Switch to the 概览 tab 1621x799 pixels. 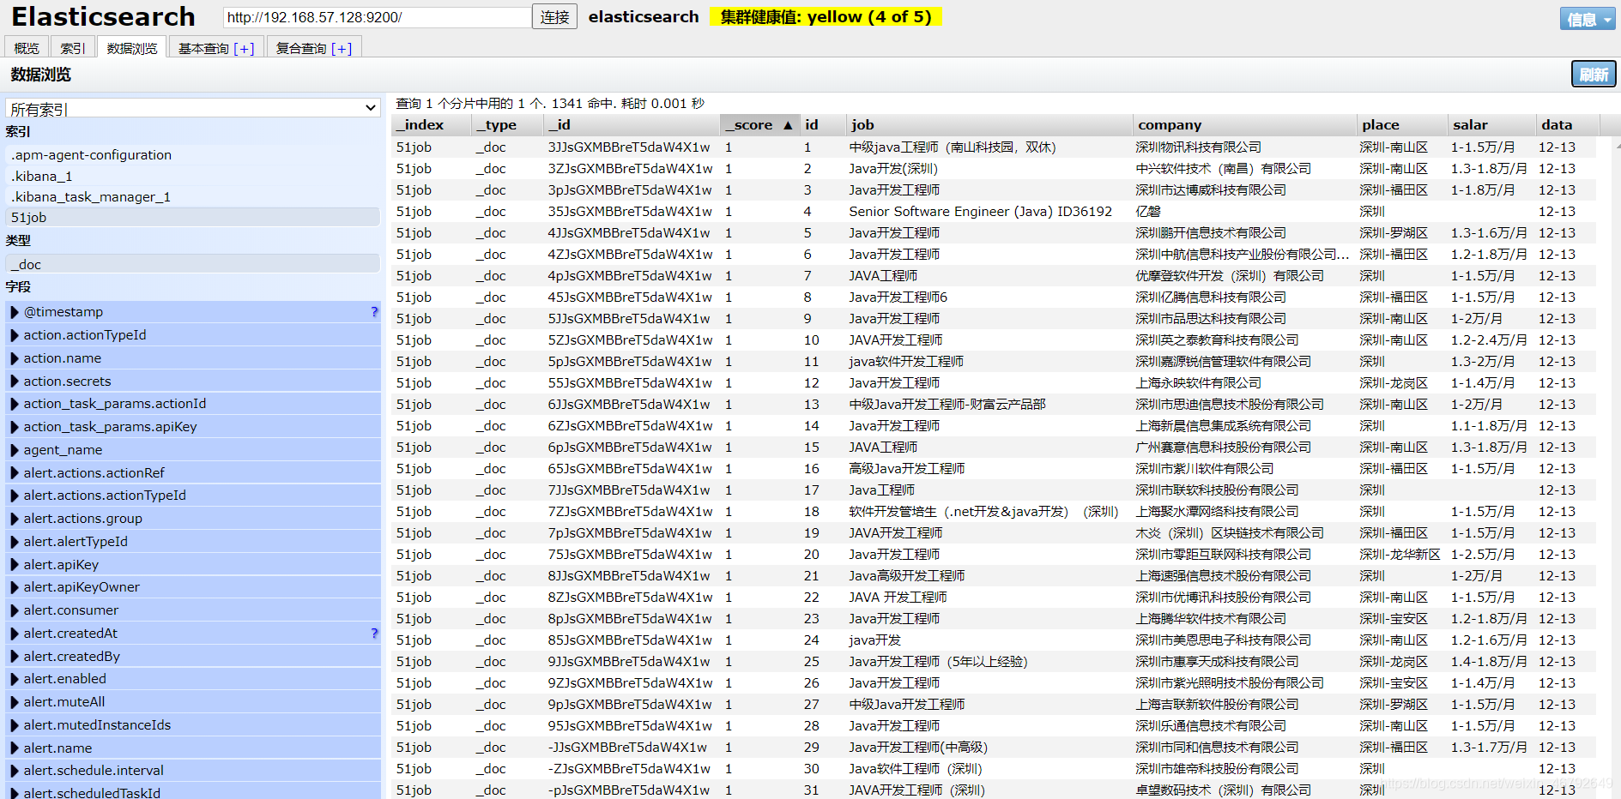[26, 47]
